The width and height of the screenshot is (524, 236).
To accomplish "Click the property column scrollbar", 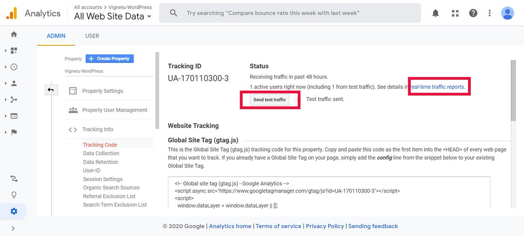I will (x=157, y=91).
